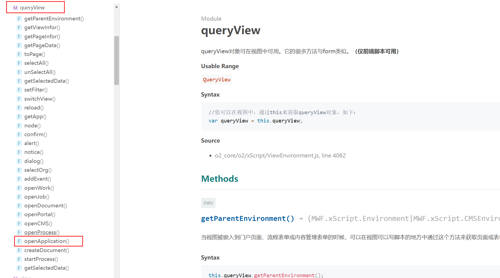Click the F icon next to toPage()
Image resolution: width=500 pixels, height=278 pixels.
[x=19, y=54]
